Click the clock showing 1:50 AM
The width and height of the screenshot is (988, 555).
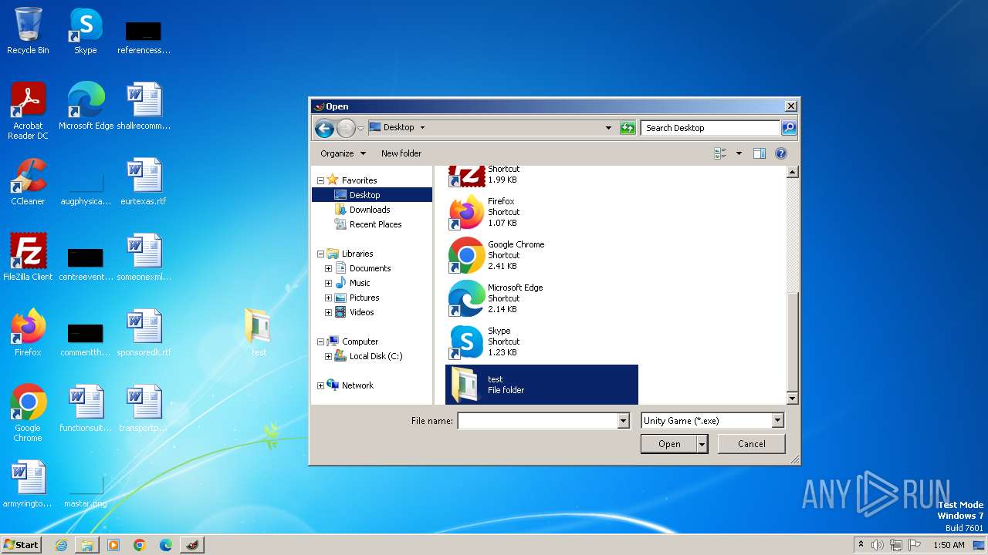(x=949, y=545)
